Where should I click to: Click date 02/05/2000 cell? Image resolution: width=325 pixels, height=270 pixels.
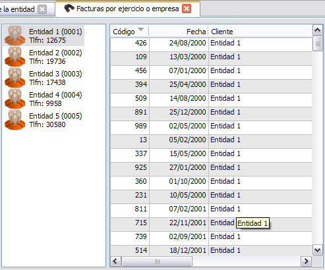(x=179, y=128)
